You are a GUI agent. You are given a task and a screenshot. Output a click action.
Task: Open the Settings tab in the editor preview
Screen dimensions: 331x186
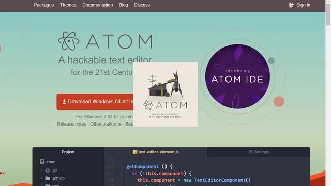(x=259, y=152)
